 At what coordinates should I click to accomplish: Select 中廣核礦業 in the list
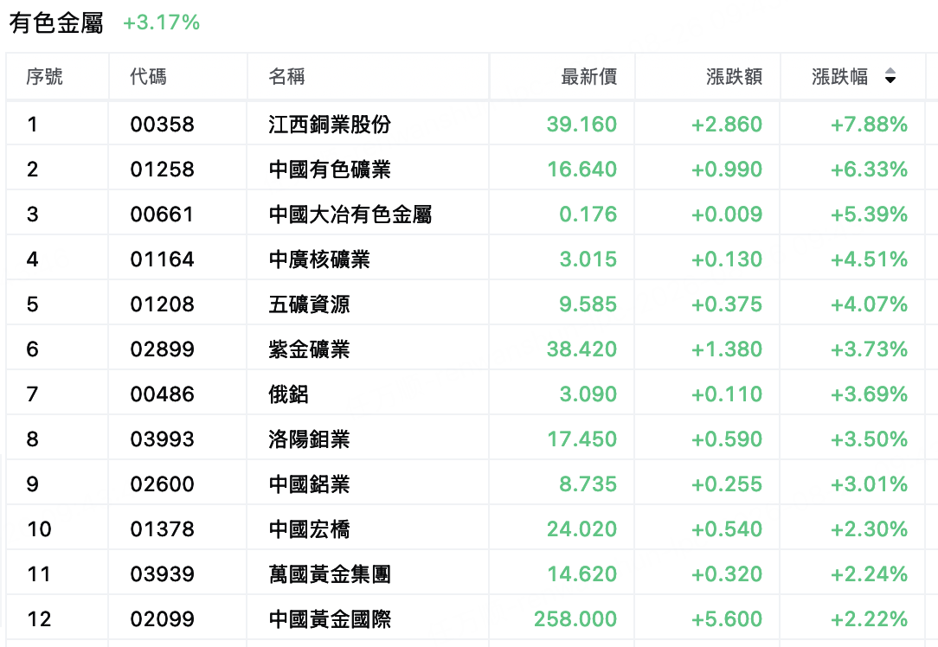coord(319,259)
